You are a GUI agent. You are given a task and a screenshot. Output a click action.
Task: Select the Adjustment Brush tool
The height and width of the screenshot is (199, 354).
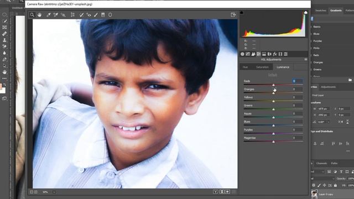96,15
